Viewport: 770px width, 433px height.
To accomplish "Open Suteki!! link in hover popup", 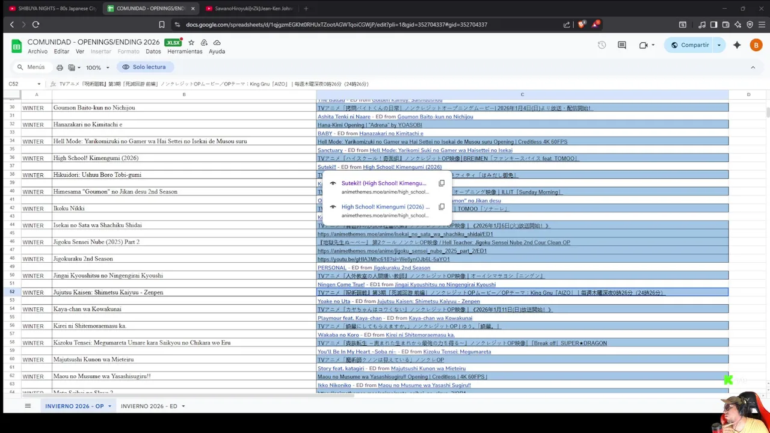I will 383,183.
